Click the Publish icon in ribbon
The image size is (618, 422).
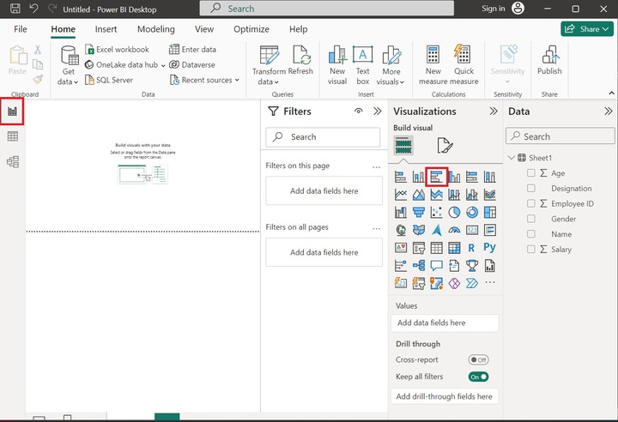point(549,60)
